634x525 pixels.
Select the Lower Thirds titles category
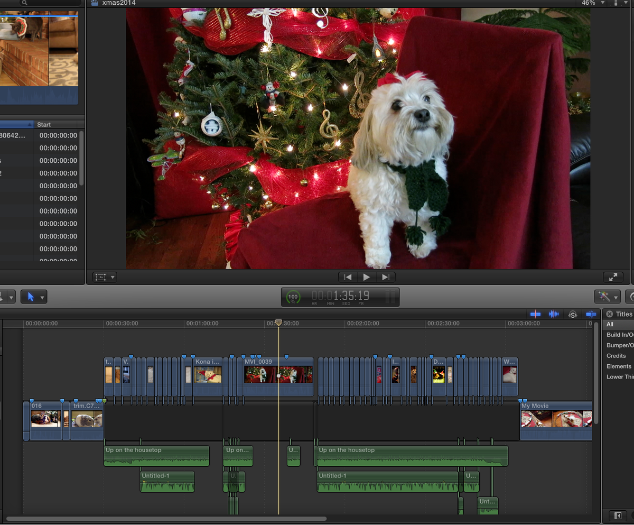tap(619, 377)
